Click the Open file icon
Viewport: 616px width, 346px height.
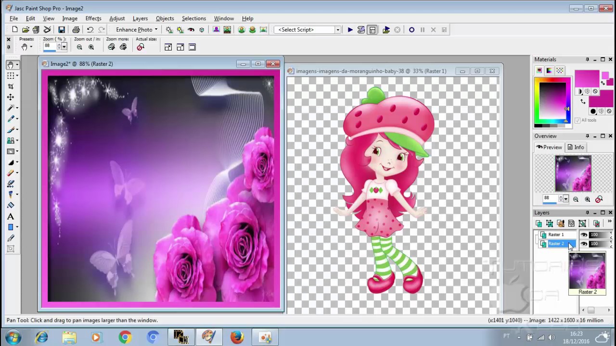[26, 30]
